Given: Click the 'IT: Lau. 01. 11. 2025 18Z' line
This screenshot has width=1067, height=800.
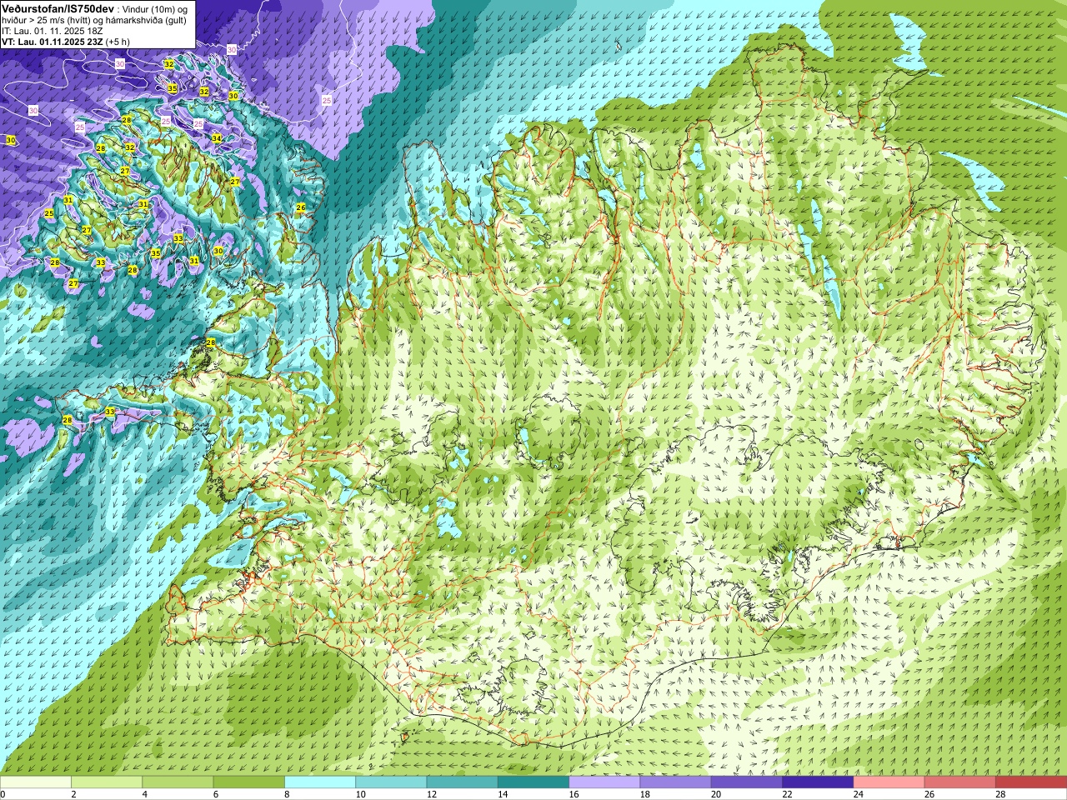Looking at the screenshot, I should 53,31.
